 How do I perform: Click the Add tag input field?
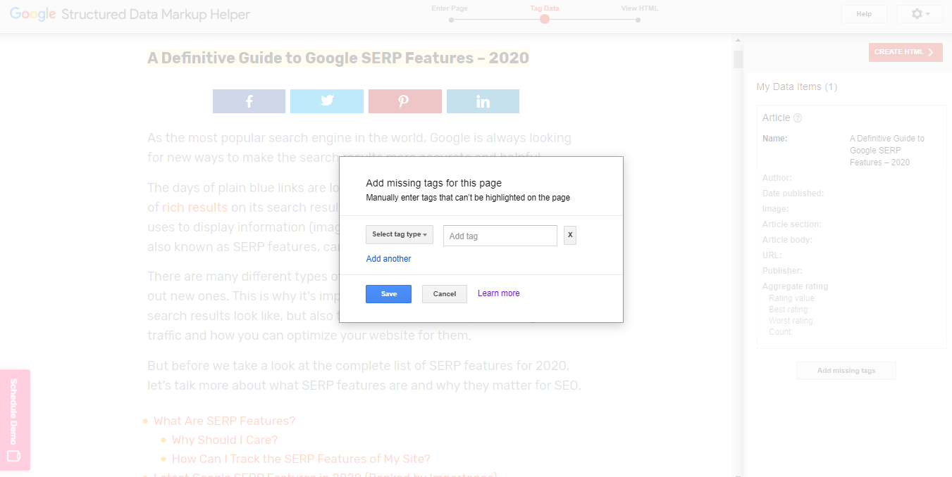(500, 236)
